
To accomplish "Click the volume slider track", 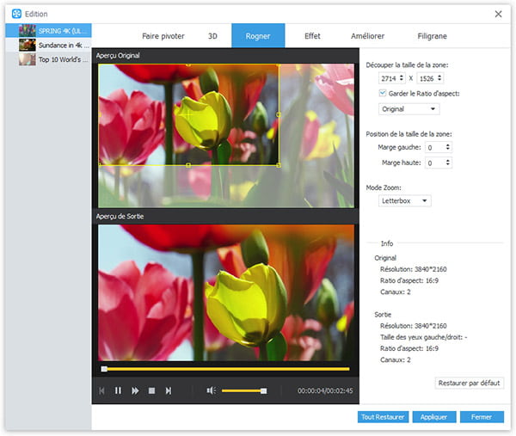I will (241, 390).
